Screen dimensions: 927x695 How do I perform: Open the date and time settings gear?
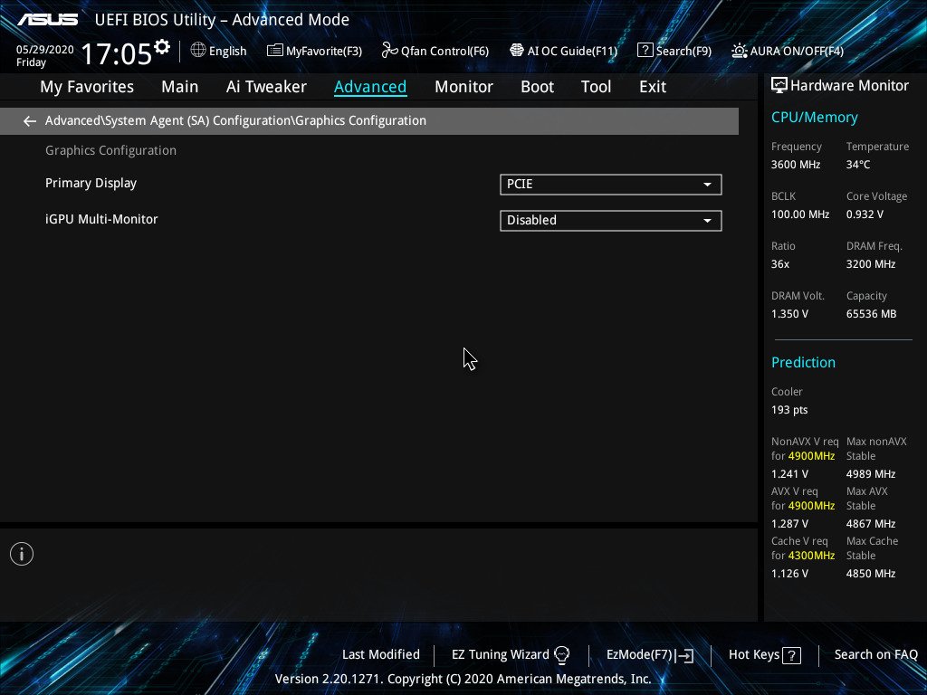click(x=161, y=47)
